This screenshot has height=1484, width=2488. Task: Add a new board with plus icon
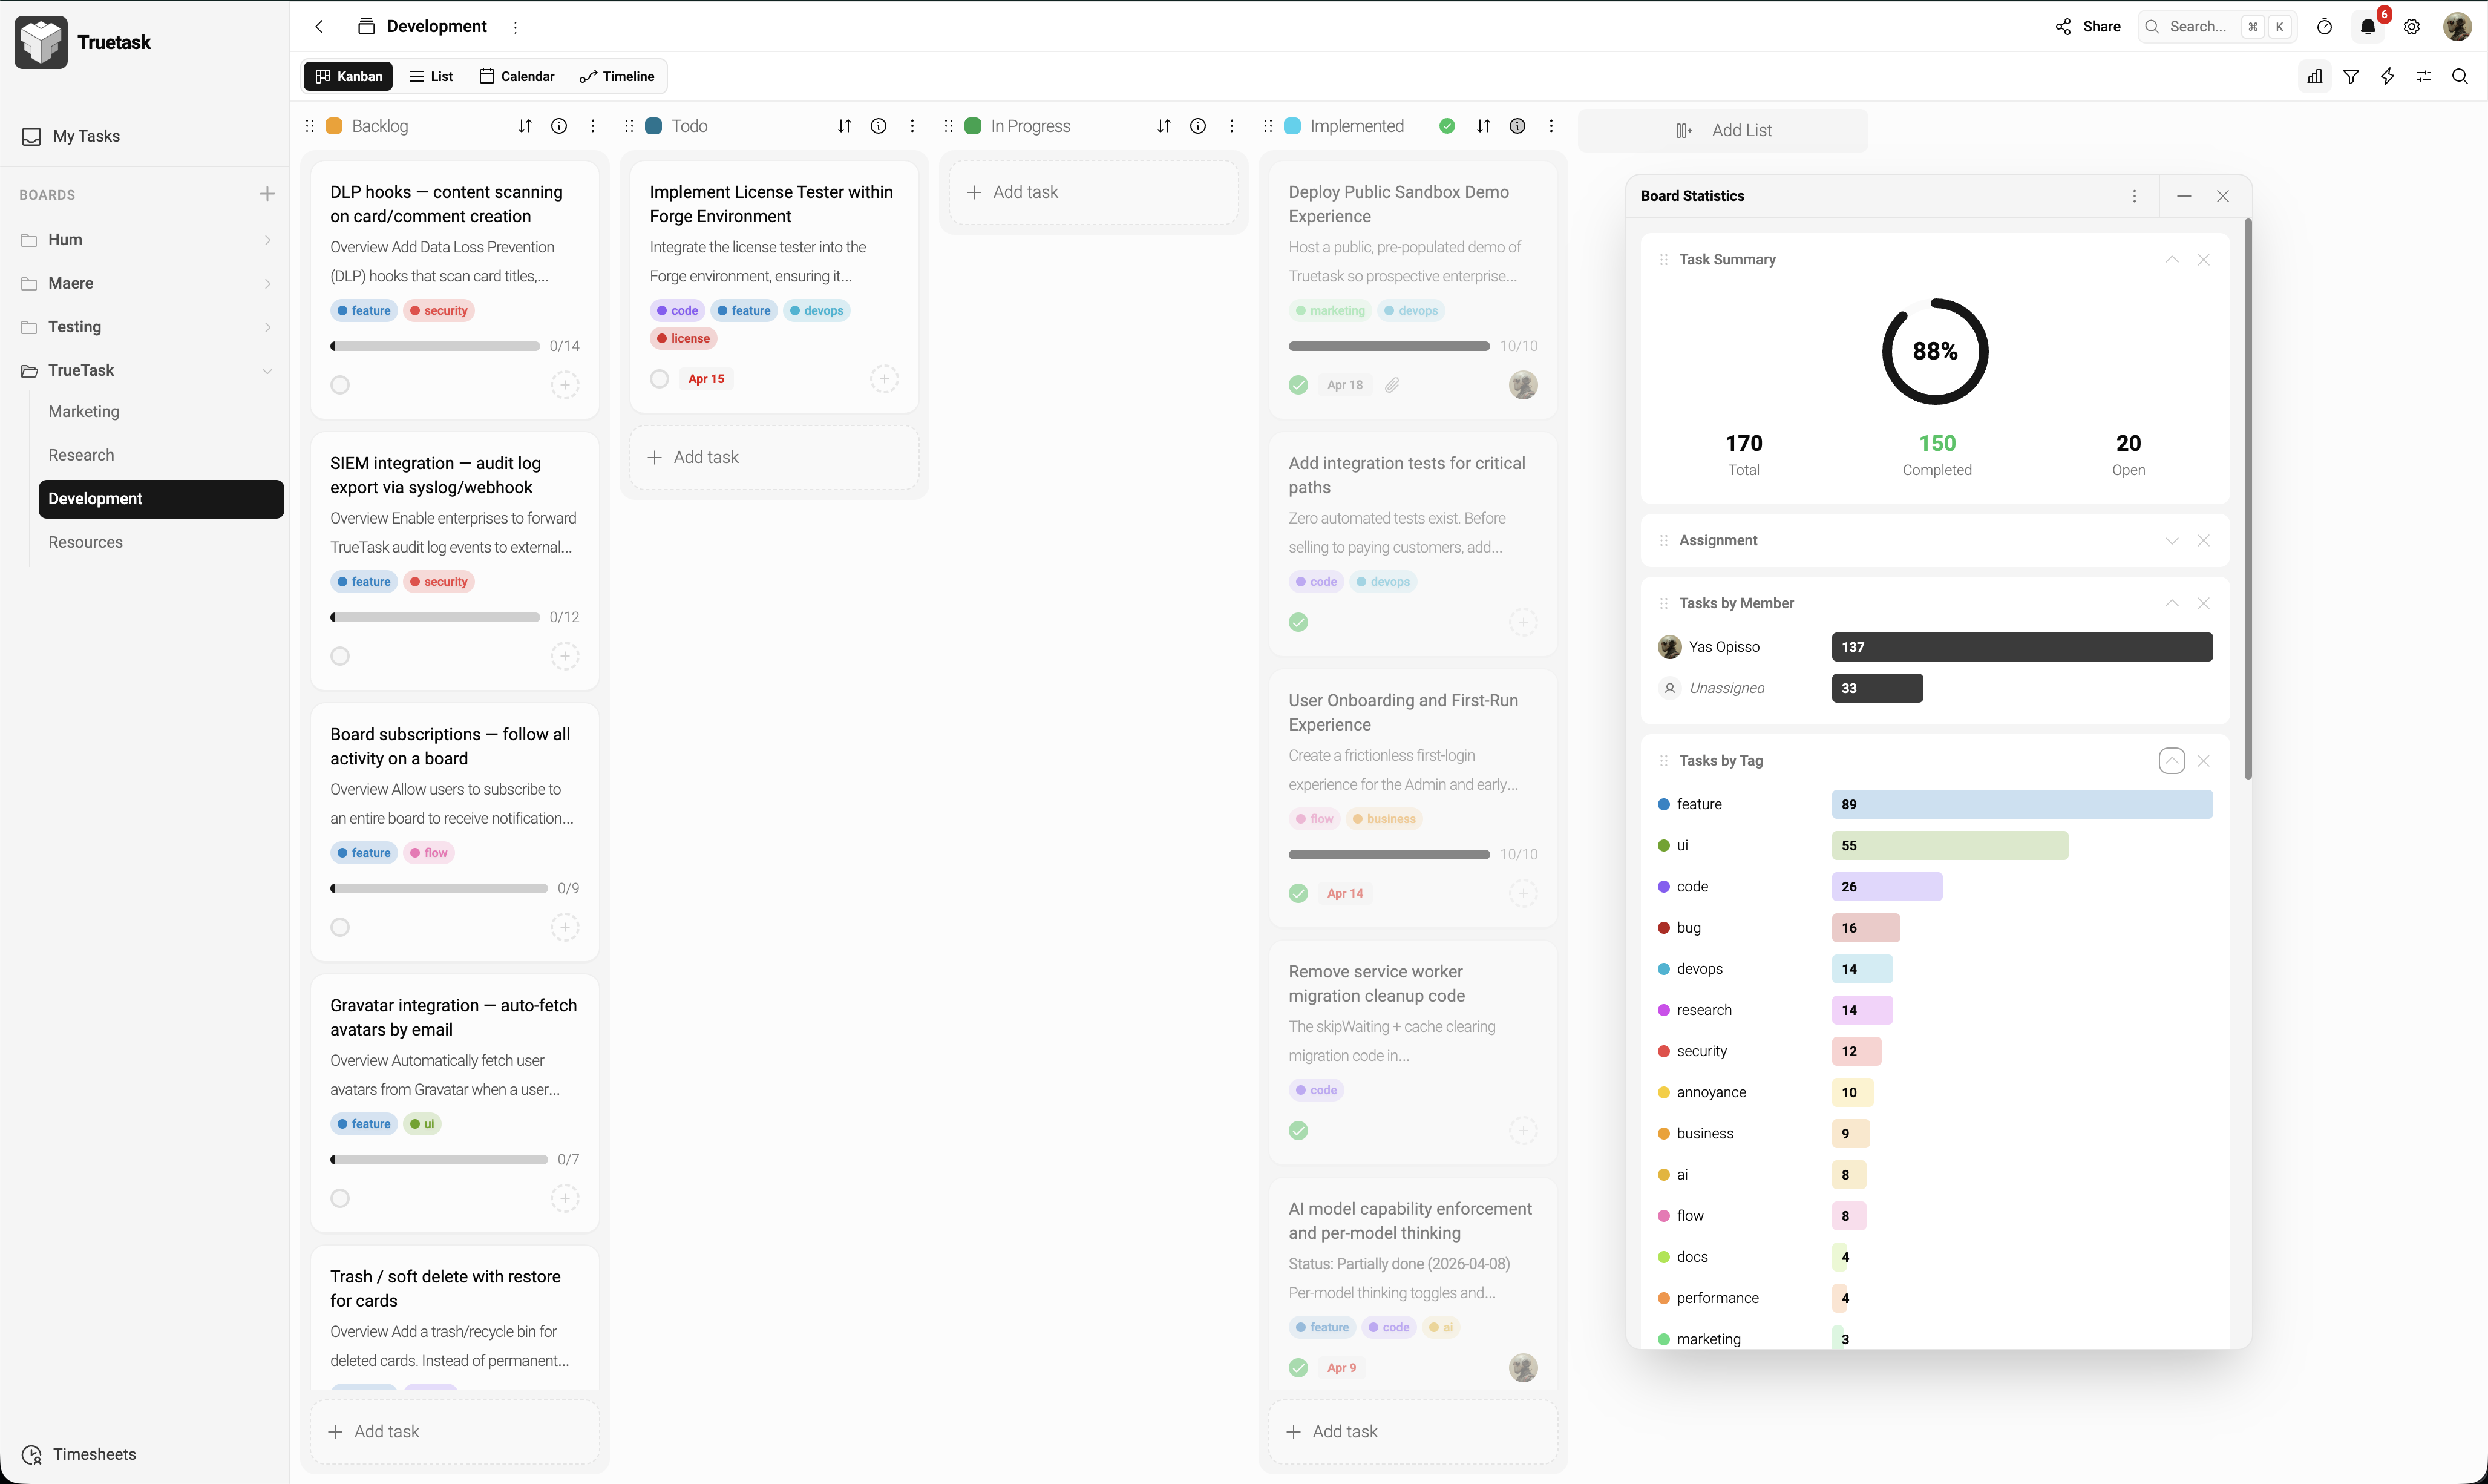[x=267, y=194]
